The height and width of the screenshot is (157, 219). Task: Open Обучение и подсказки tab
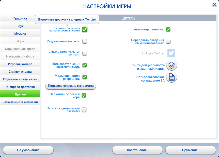coord(20,79)
